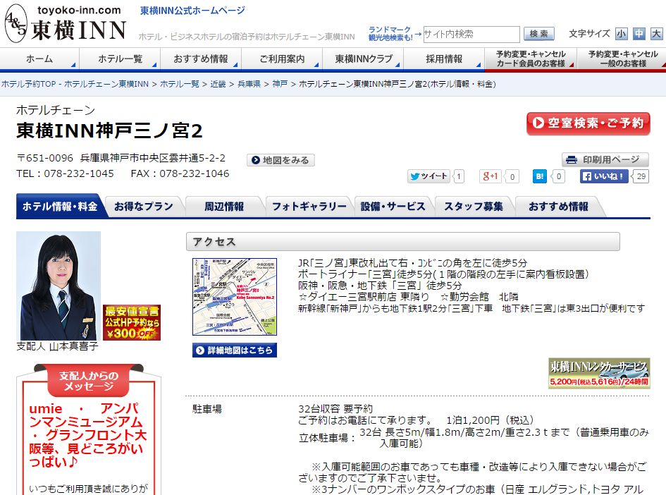This screenshot has height=495, width=666.
Task: Click the ホテル一覧 breadcrumb link
Action: tap(180, 84)
